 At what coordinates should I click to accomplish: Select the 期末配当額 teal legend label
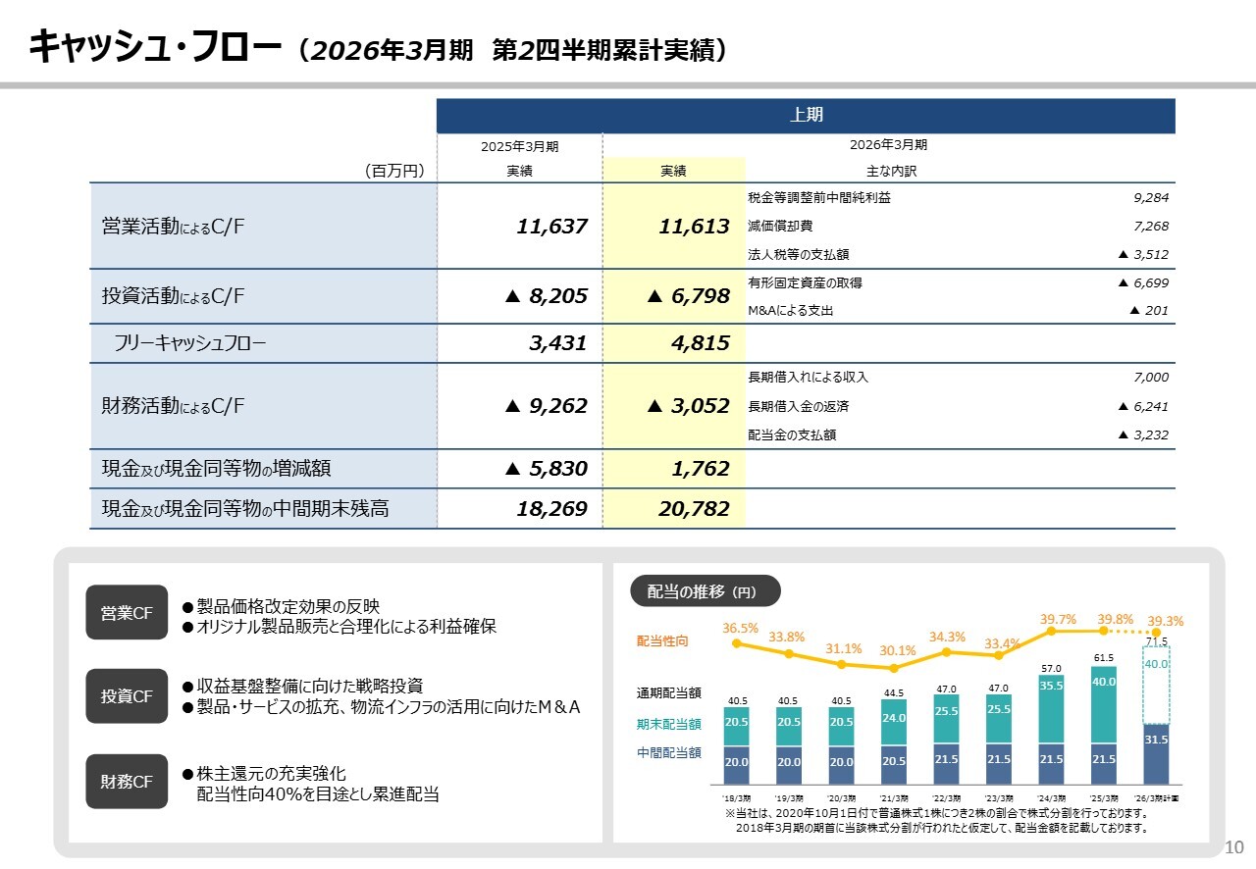(668, 724)
